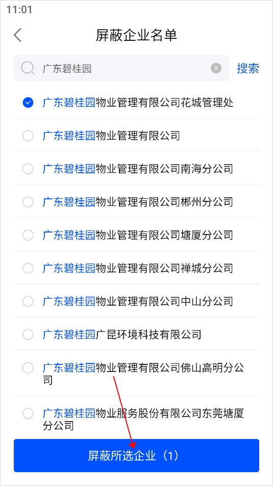
Task: Clear the search text with the X icon
Action: tap(216, 68)
